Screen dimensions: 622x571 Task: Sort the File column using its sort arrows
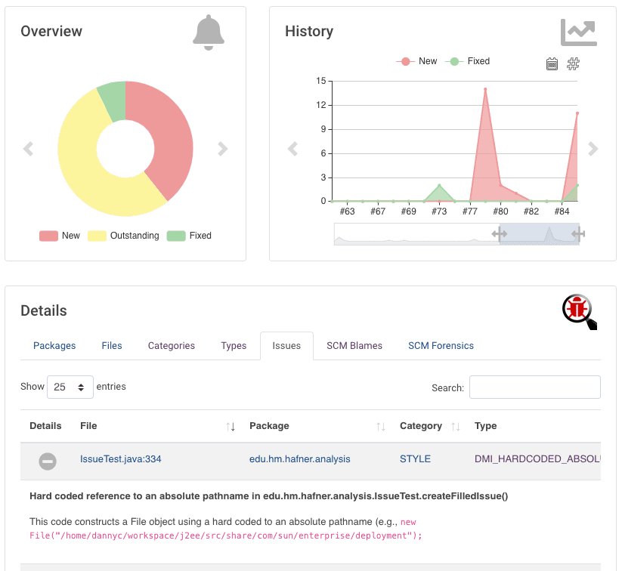(x=231, y=426)
